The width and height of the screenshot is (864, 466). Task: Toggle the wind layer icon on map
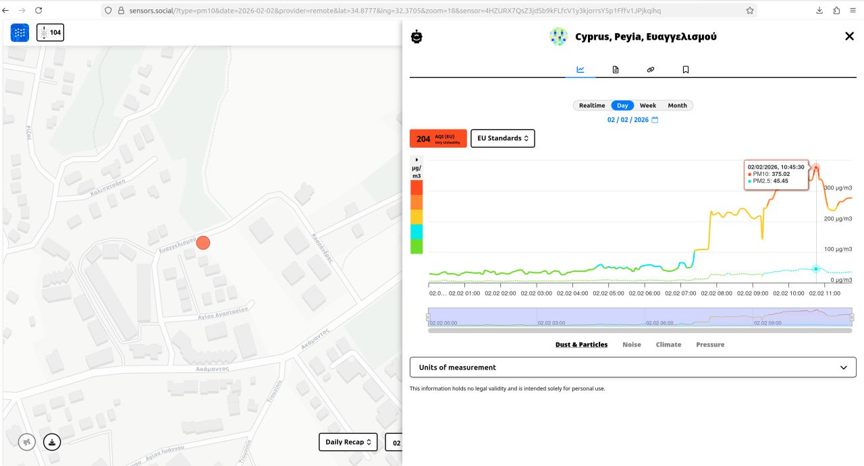point(27,442)
